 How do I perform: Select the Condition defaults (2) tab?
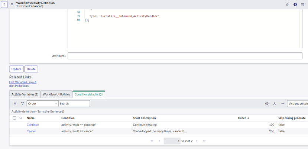pos(88,94)
